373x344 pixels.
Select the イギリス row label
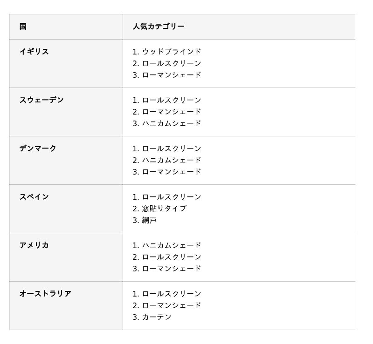34,52
